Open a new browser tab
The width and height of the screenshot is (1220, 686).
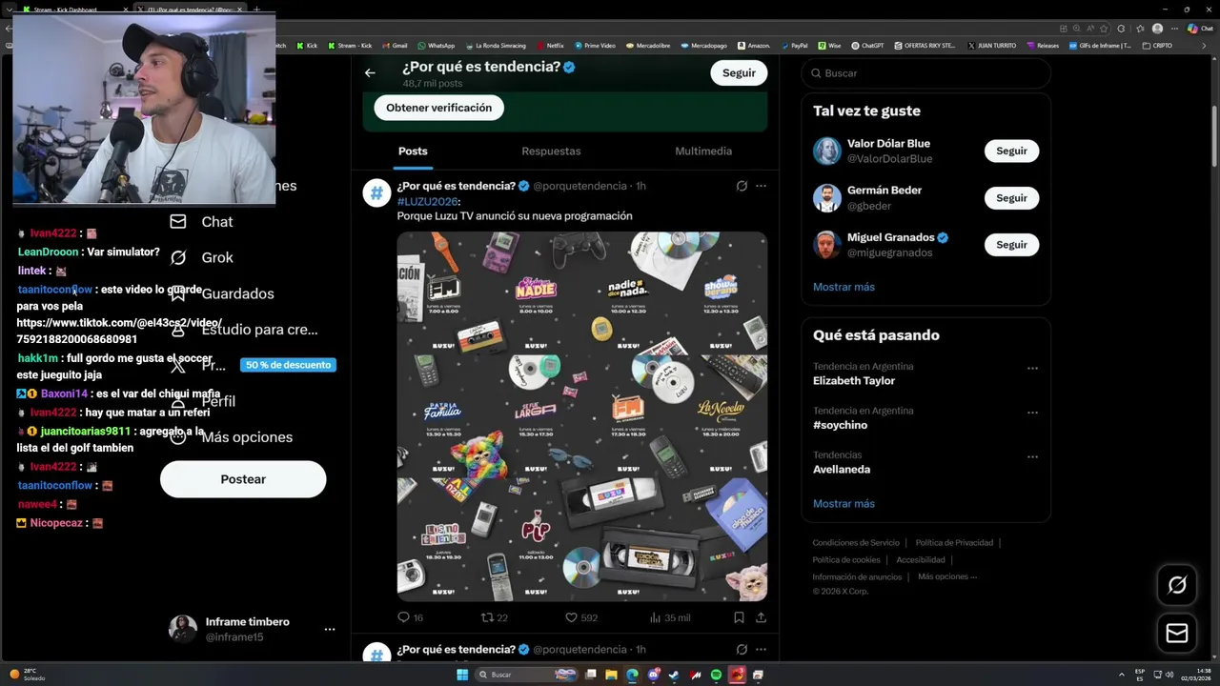point(255,10)
